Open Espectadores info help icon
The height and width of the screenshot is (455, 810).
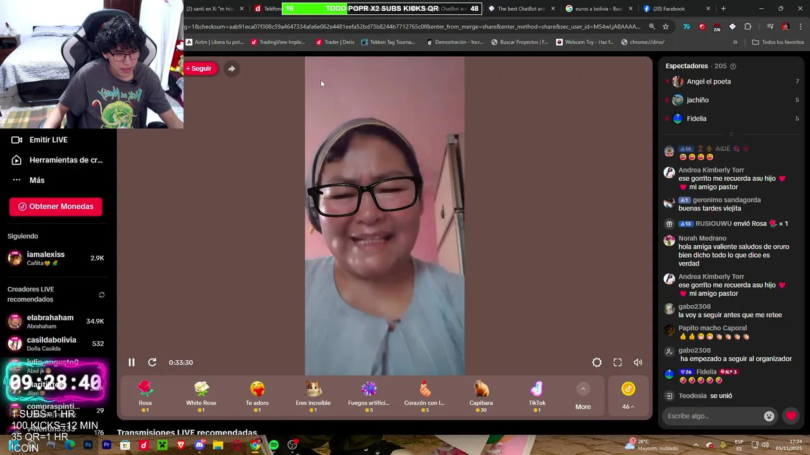pos(733,66)
